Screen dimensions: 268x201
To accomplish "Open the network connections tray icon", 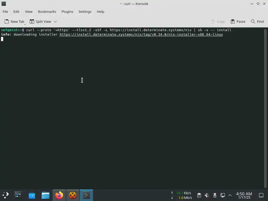I will click(223, 195).
